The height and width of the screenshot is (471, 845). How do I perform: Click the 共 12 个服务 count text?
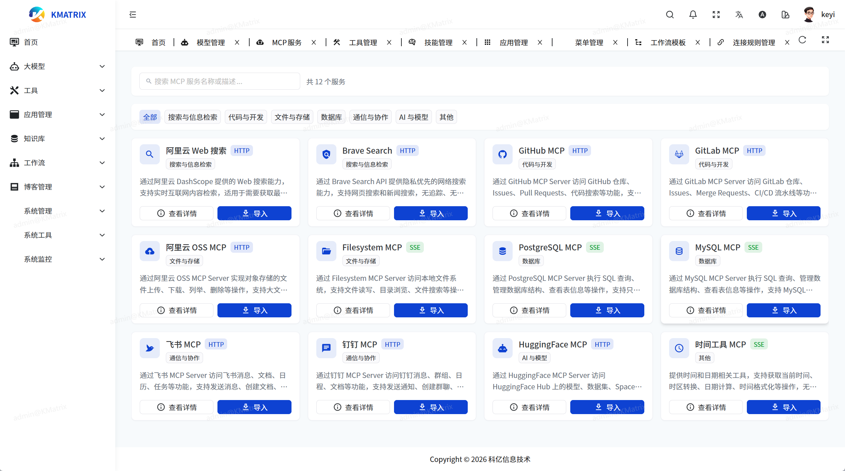coord(326,82)
